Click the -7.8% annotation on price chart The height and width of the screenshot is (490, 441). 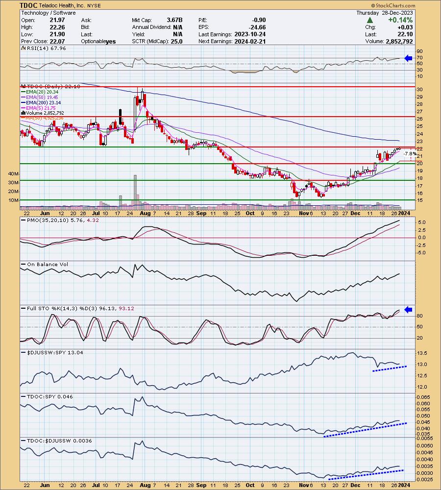tap(410, 154)
